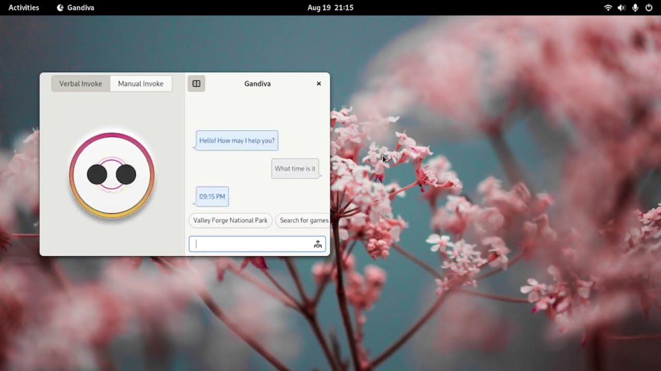Screen dimensions: 661x371
Task: Close the Gandiva window
Action: (x=319, y=83)
